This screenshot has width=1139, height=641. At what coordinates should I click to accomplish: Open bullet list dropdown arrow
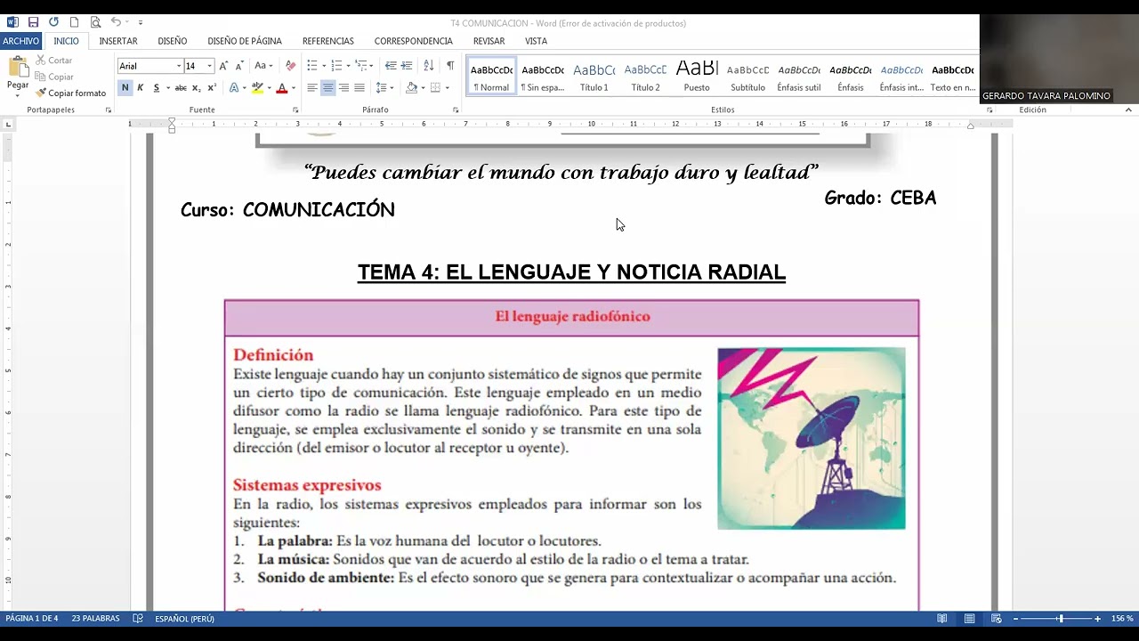coord(325,66)
